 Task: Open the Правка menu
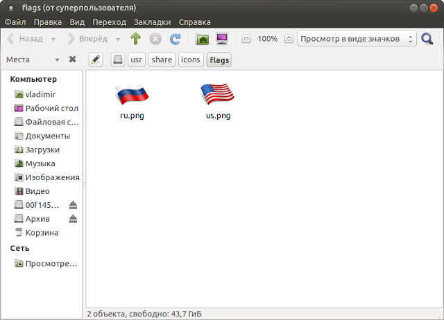pos(48,22)
